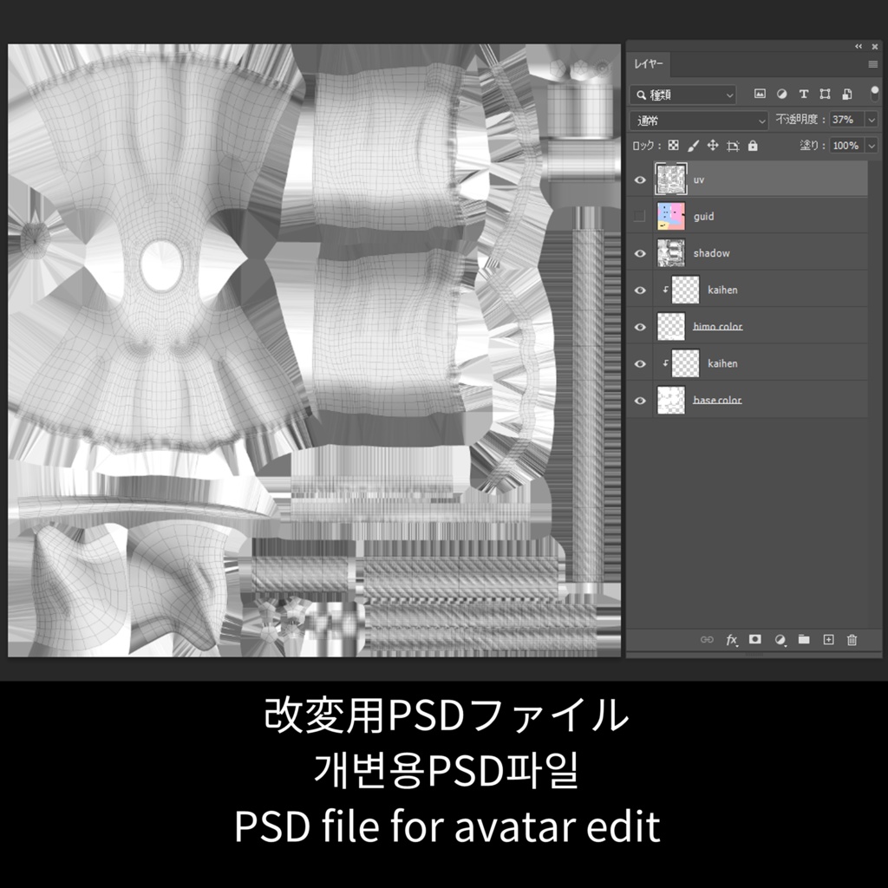Select the guid layer thumbnail
The width and height of the screenshot is (888, 888).
(x=671, y=216)
